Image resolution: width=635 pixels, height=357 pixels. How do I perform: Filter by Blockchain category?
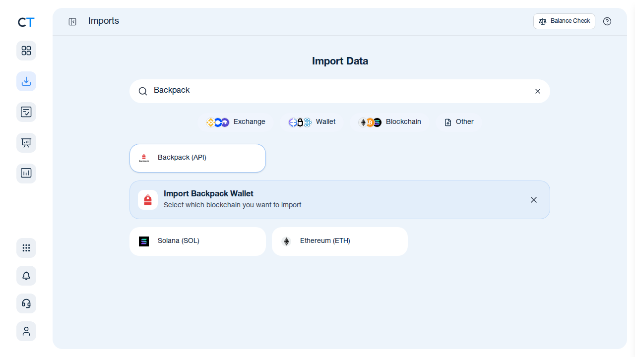[390, 122]
